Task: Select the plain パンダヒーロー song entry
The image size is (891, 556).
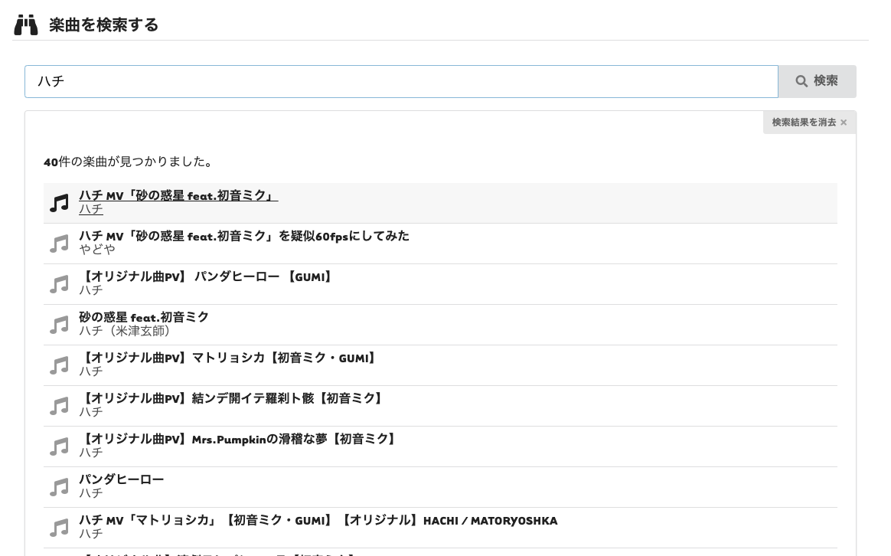Action: [x=440, y=487]
